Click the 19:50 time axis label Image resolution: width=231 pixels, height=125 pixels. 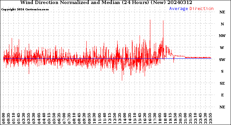(175, 118)
